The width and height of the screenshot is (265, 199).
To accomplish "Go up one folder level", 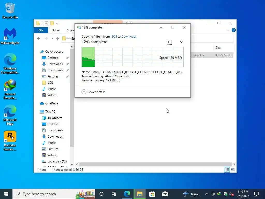I will coord(58,39).
